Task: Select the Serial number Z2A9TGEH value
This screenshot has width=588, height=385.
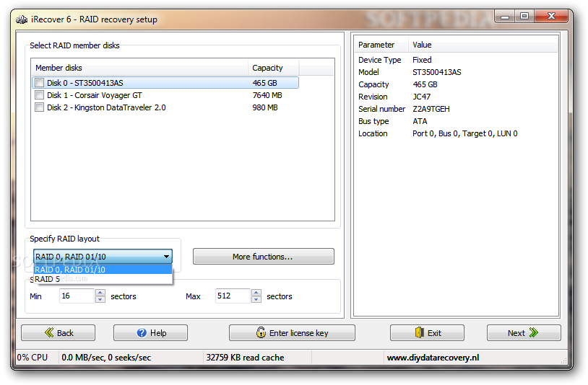Action: 431,109
